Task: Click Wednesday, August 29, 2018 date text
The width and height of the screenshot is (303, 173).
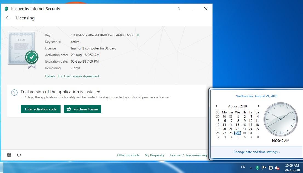Action: [257, 96]
